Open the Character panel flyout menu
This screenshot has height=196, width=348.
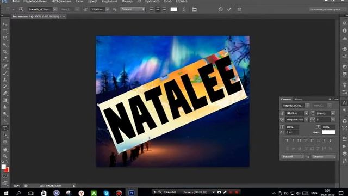pyautogui.click(x=336, y=99)
